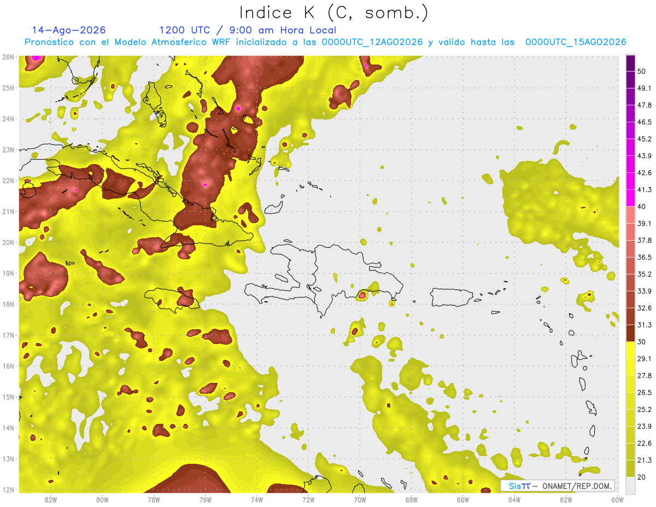This screenshot has height=507, width=656.
Task: Click the '22.6' value on the color scale
Action: (645, 444)
